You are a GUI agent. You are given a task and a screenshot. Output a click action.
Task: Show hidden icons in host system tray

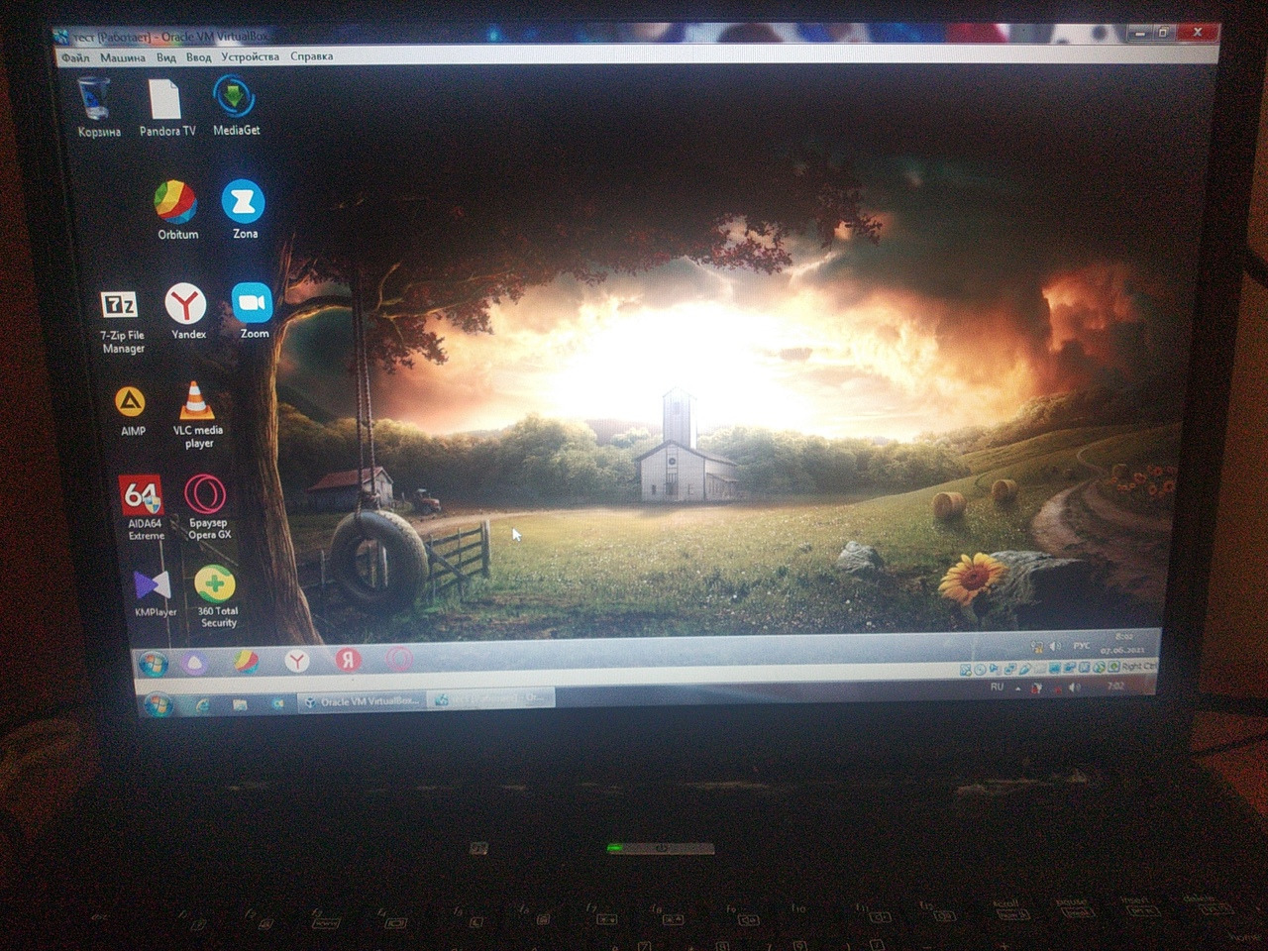pyautogui.click(x=1017, y=687)
